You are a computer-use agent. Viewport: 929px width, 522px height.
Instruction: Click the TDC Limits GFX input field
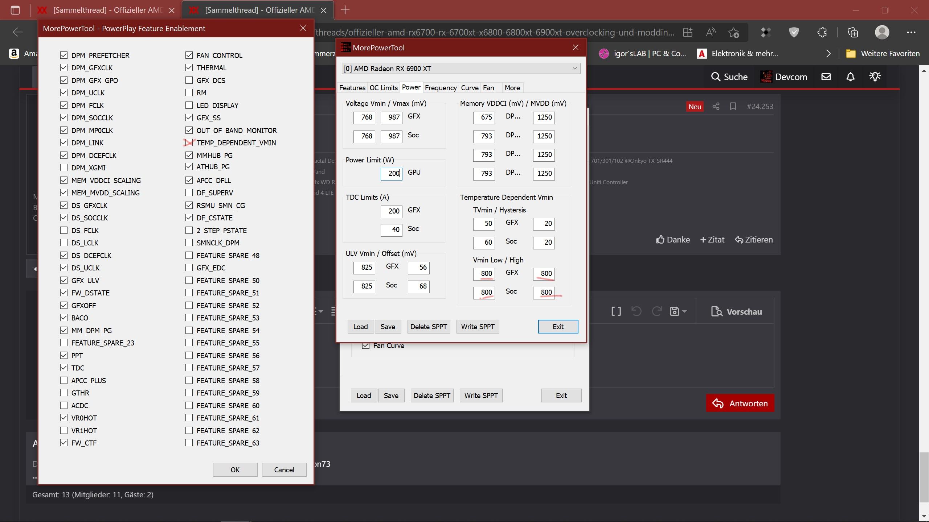391,211
